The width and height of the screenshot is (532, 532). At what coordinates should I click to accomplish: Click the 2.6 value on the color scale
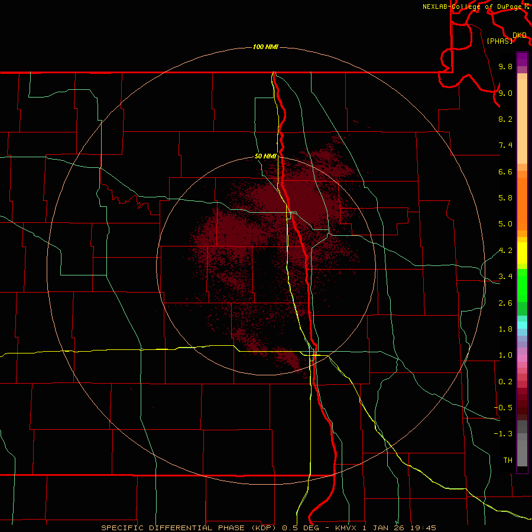point(505,303)
